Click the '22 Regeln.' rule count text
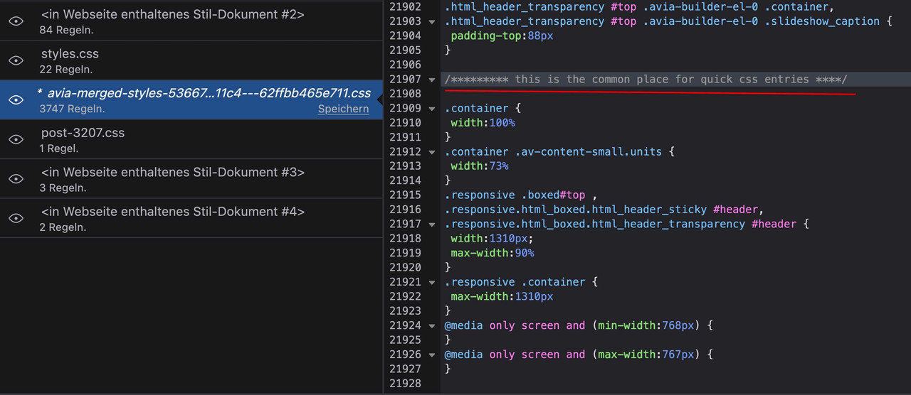Screen dimensions: 911x395 point(66,70)
